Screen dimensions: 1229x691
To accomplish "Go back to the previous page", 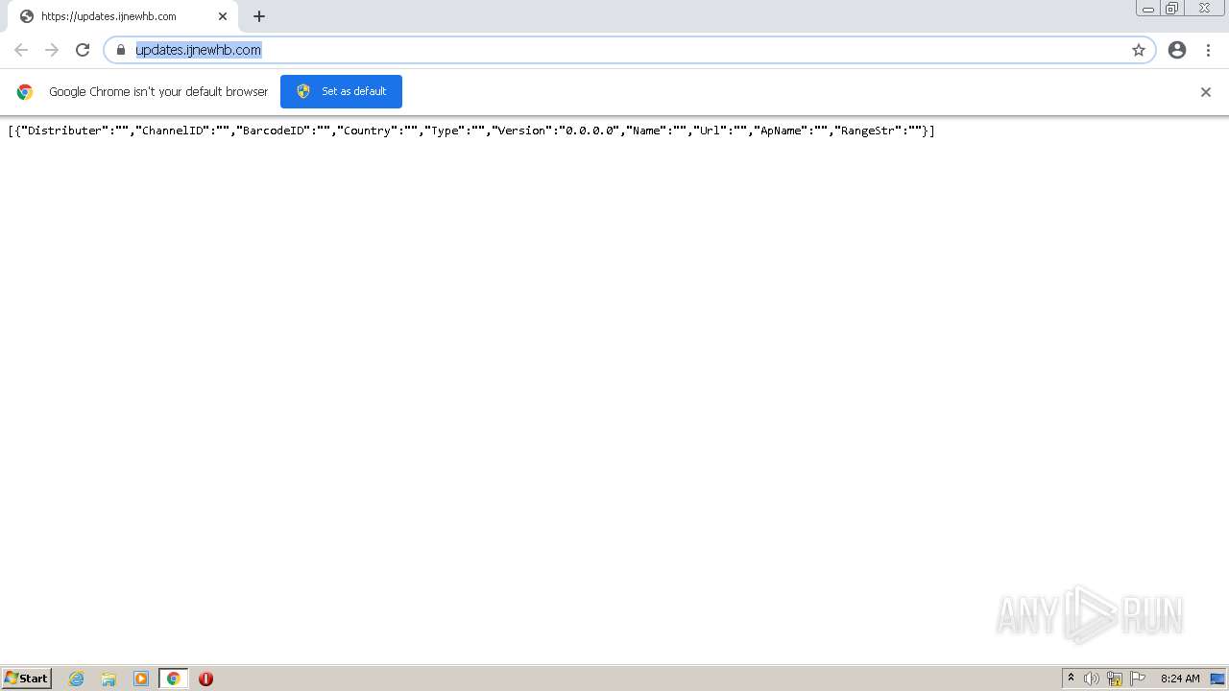I will point(21,50).
